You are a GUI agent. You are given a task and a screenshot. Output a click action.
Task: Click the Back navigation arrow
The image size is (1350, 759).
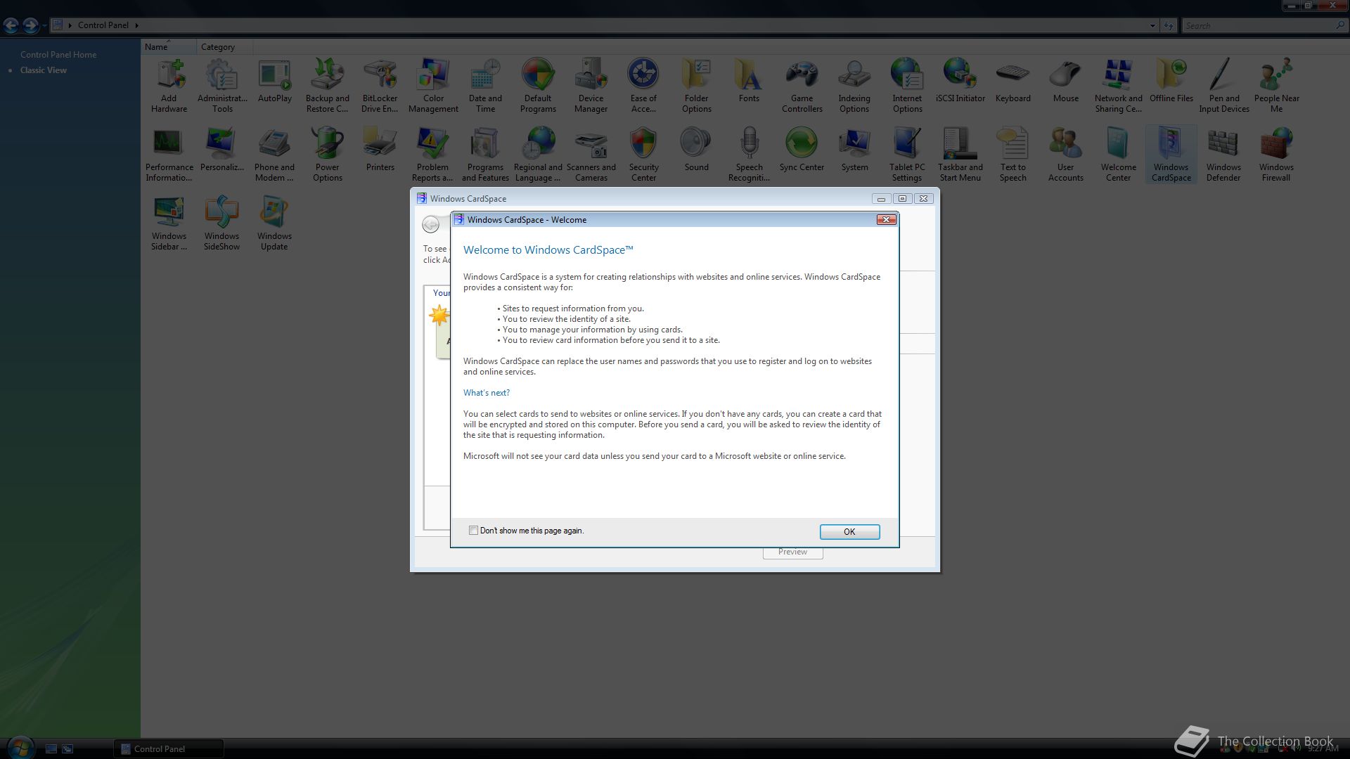point(11,25)
